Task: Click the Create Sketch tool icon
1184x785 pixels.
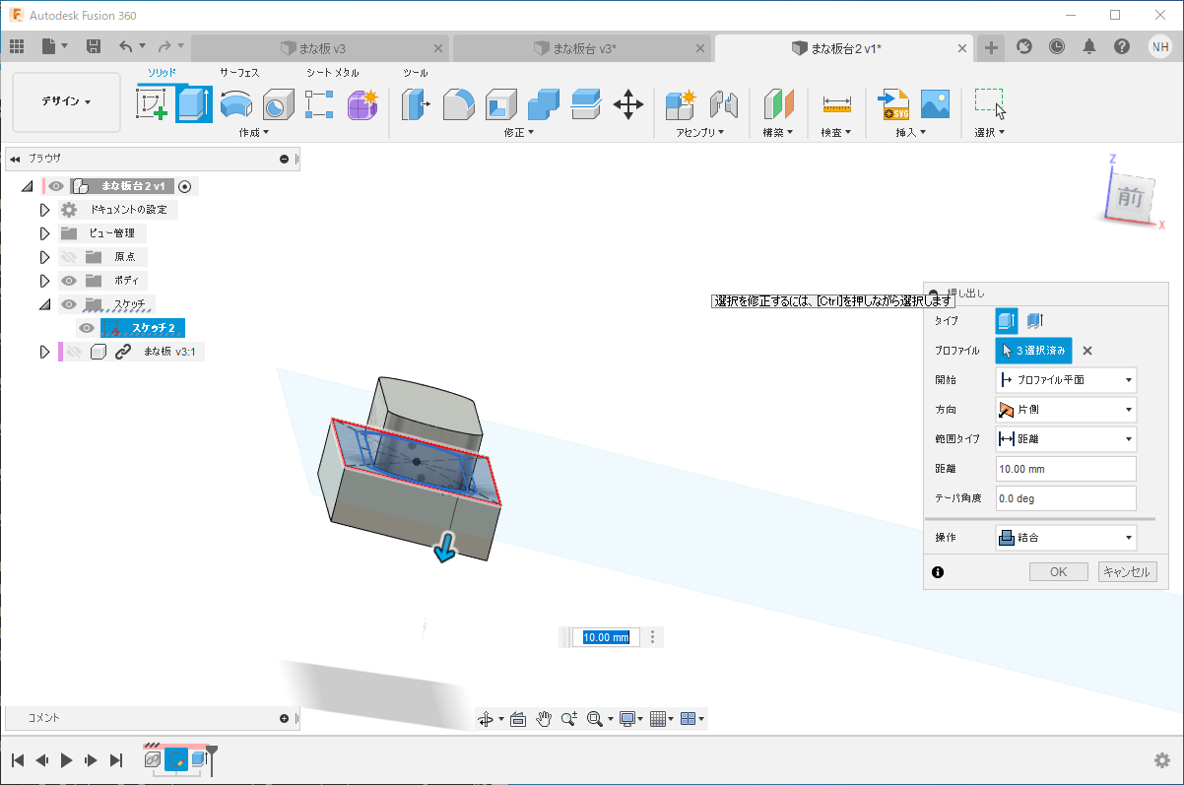Action: tap(152, 103)
